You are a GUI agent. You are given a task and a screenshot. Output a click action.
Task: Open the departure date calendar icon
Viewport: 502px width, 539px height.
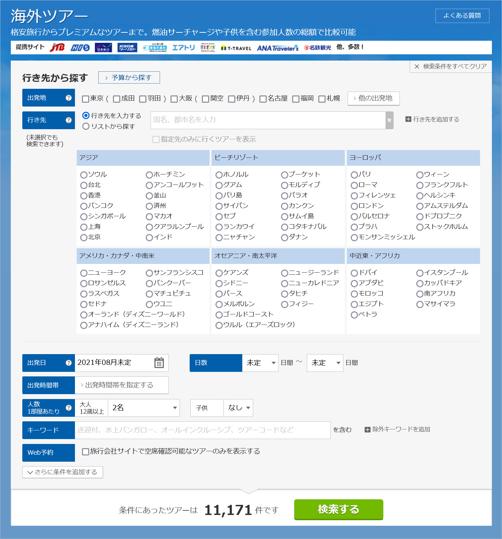159,363
